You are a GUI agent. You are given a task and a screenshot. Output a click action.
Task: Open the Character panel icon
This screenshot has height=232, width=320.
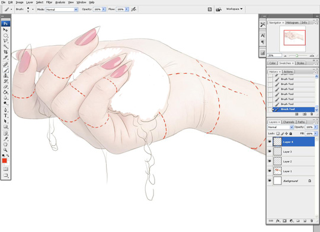pos(263,36)
